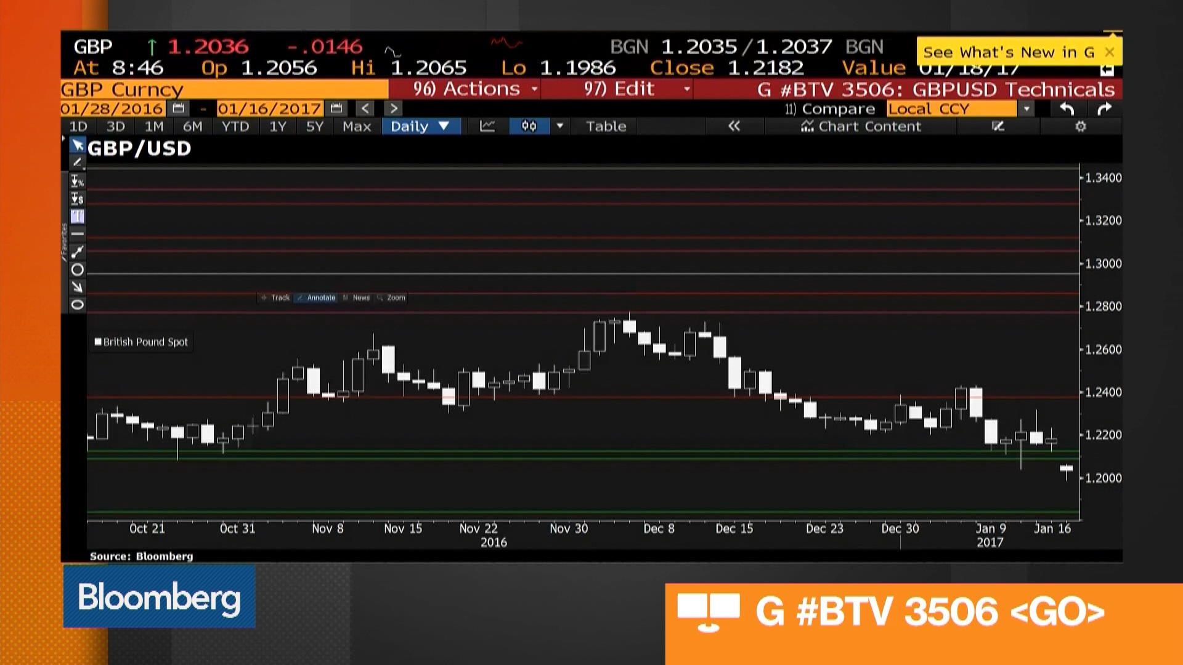1183x665 pixels.
Task: Select the diagonal arrow annotation tool
Action: point(78,287)
